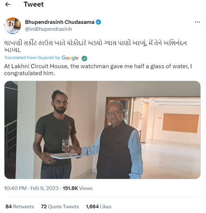The height and width of the screenshot is (213, 206).
Task: Click the 10:40 PM tweet timestamp
Action: 15,188
